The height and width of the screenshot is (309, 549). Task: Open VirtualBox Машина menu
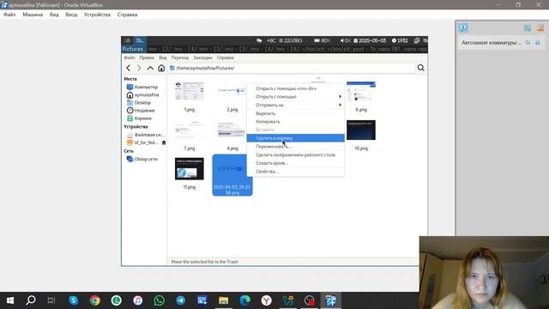coord(33,15)
